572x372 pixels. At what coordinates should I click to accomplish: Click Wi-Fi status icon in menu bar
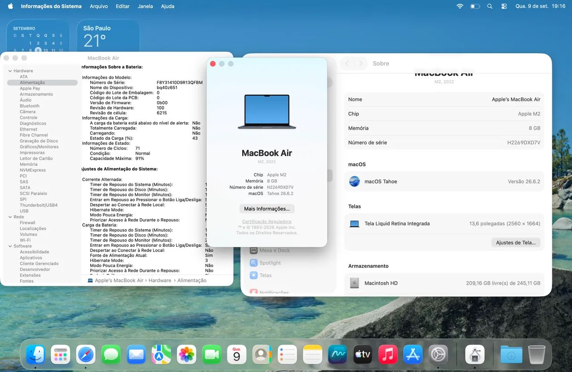(460, 6)
